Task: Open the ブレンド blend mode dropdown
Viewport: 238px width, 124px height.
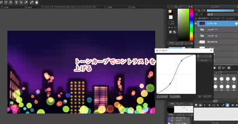Action: [x=222, y=15]
